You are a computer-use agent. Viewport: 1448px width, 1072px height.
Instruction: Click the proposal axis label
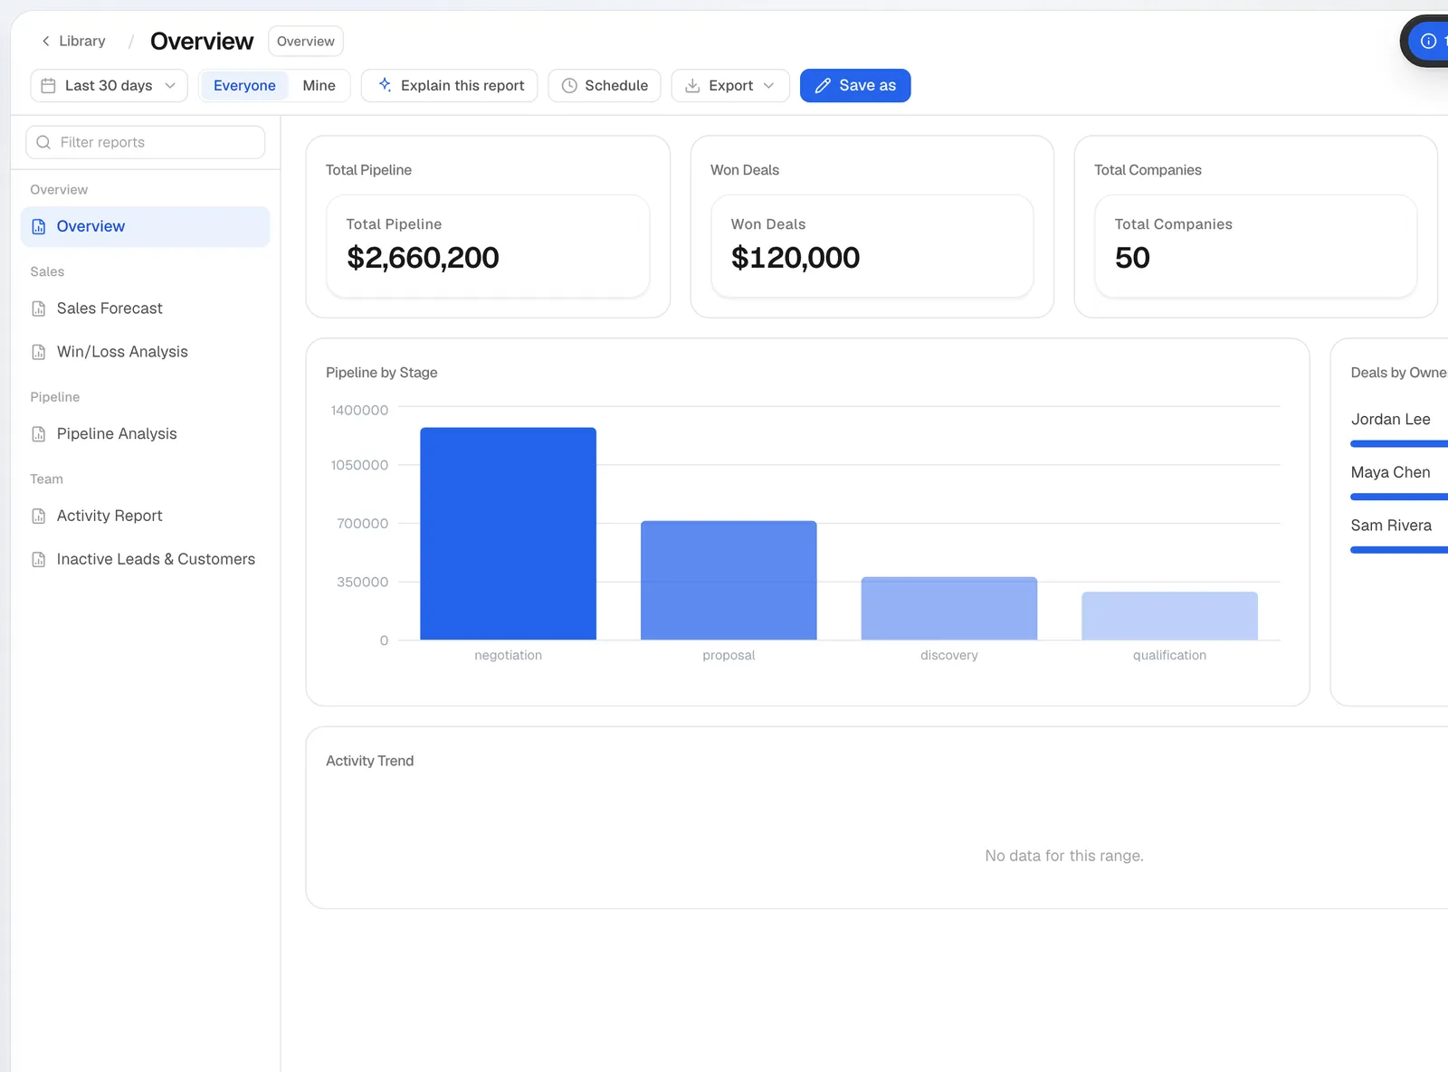(729, 655)
